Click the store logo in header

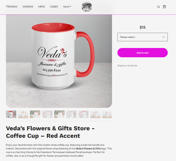(87, 7)
